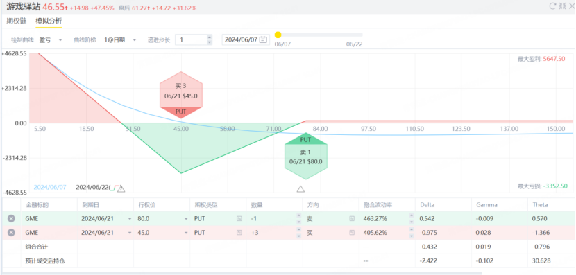Click the 数量 column header

[x=257, y=205]
